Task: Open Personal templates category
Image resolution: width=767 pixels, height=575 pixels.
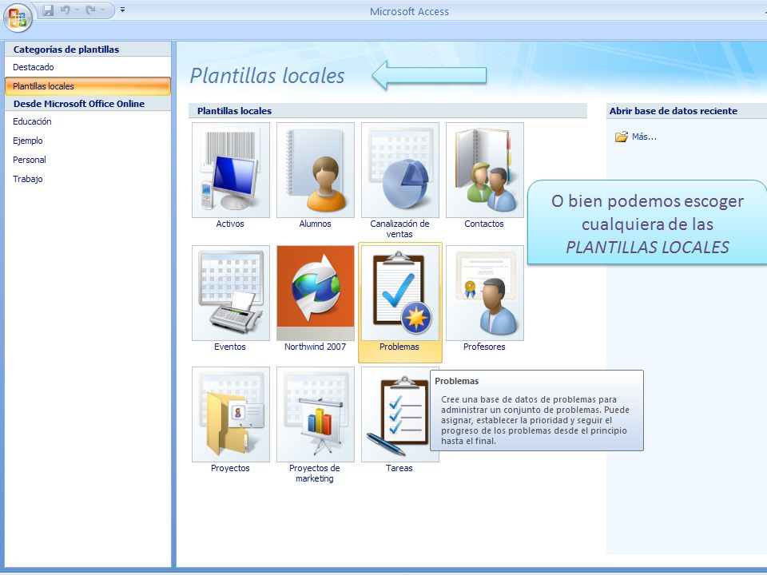Action: point(88,160)
